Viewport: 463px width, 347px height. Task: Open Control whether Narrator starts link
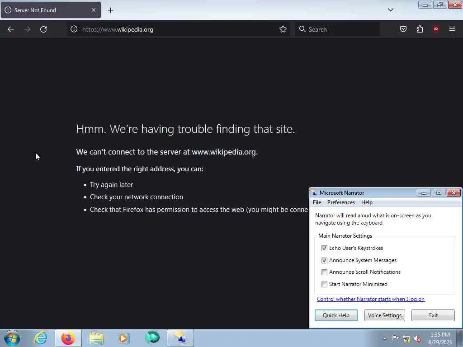coord(371,299)
